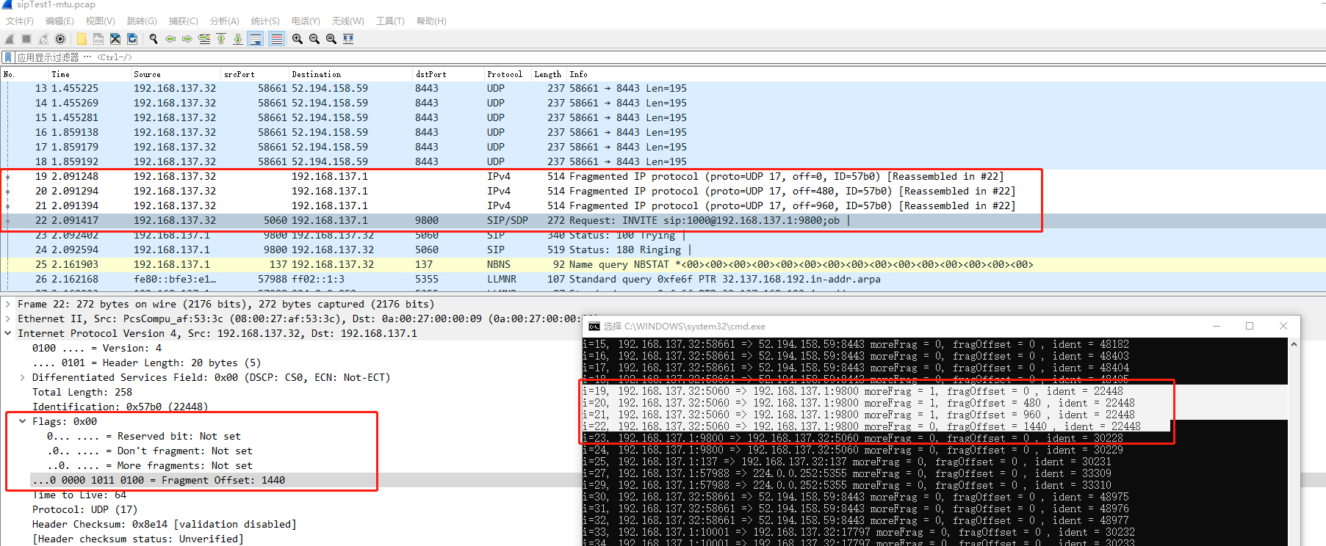Go back in packet history
The height and width of the screenshot is (546, 1326).
(x=170, y=39)
